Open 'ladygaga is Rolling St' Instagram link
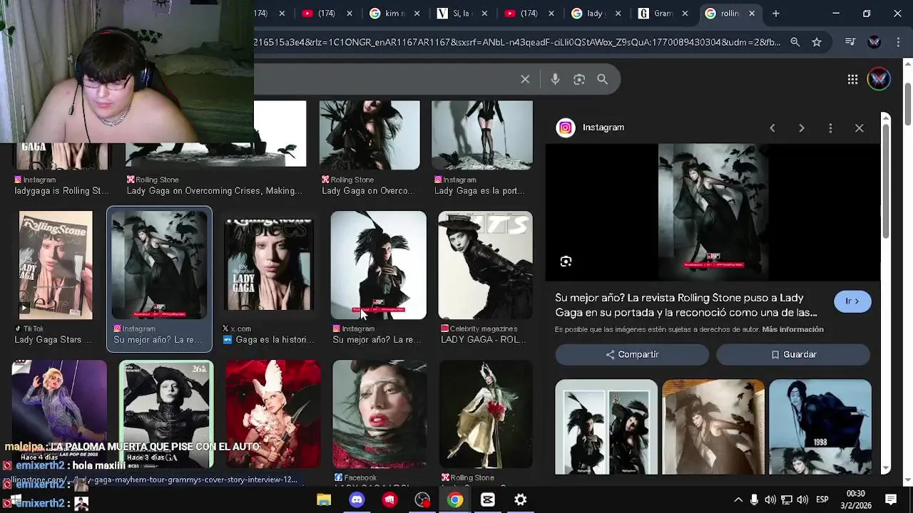Viewport: 913px width, 513px height. tap(62, 191)
